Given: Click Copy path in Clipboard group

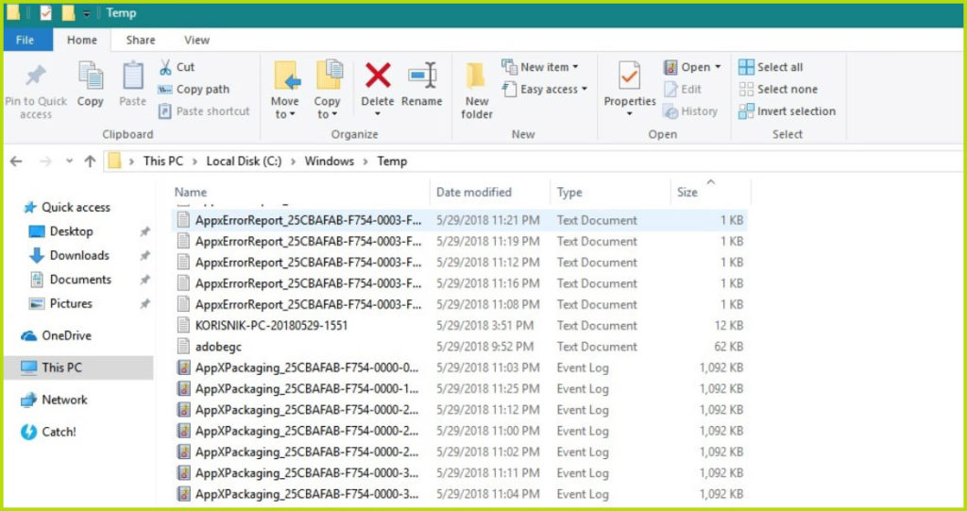Looking at the screenshot, I should click(x=194, y=89).
